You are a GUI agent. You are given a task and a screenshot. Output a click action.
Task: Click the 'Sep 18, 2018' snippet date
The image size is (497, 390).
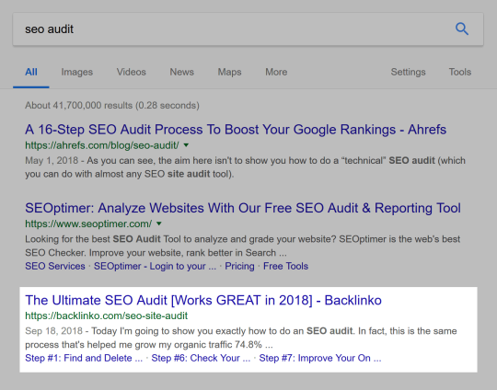[x=53, y=331]
